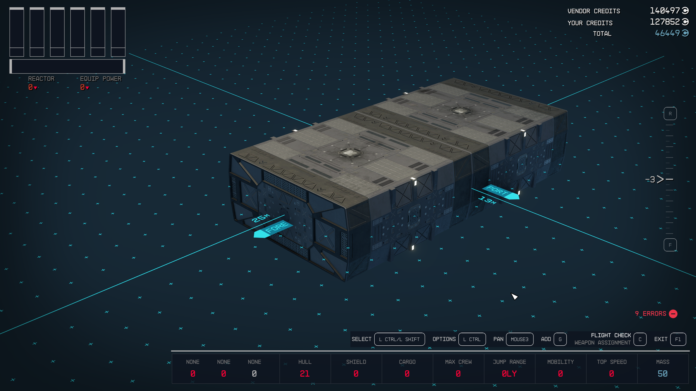Image resolution: width=696 pixels, height=391 pixels.
Task: Click the F button below the height ruler
Action: click(670, 244)
